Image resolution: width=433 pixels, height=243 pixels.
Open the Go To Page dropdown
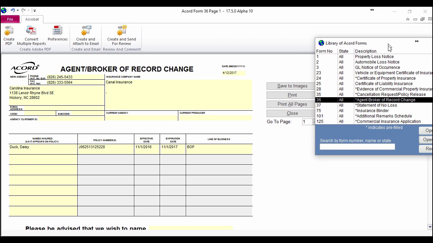[314, 122]
